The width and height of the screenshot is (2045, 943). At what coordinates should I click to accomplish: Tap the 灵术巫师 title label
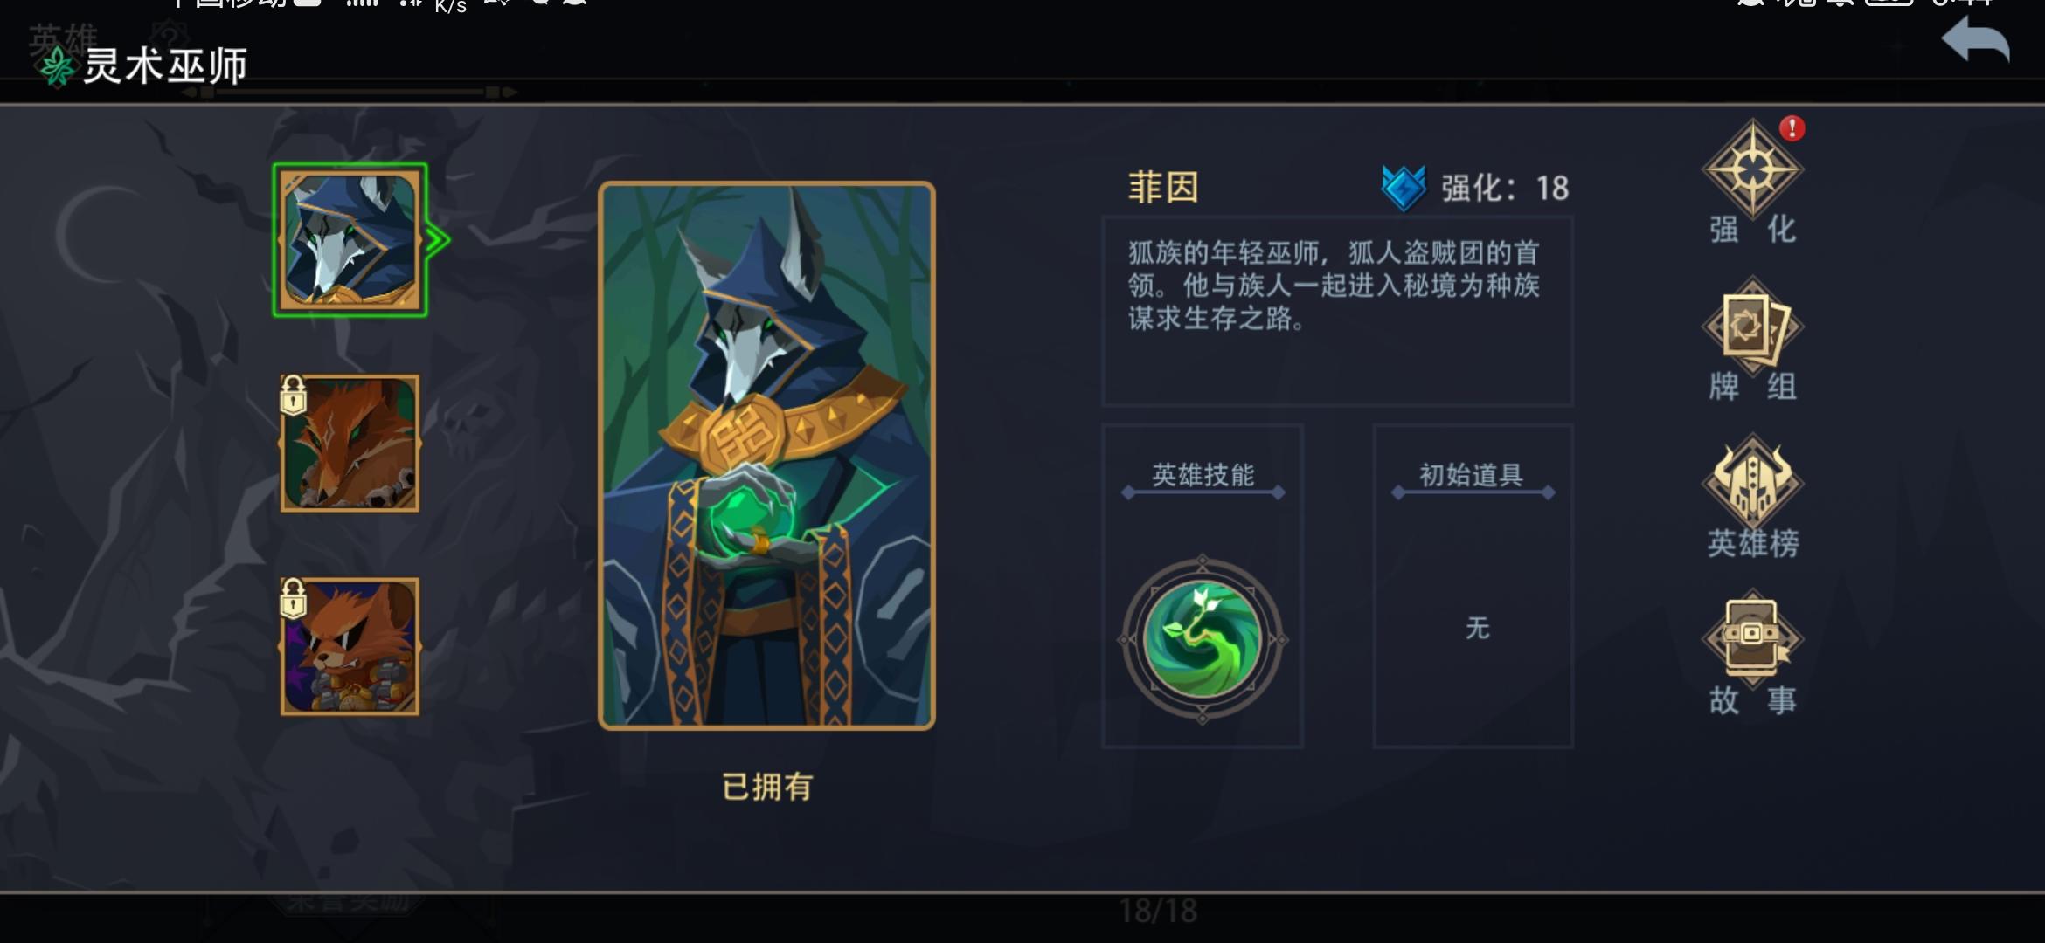[x=165, y=66]
